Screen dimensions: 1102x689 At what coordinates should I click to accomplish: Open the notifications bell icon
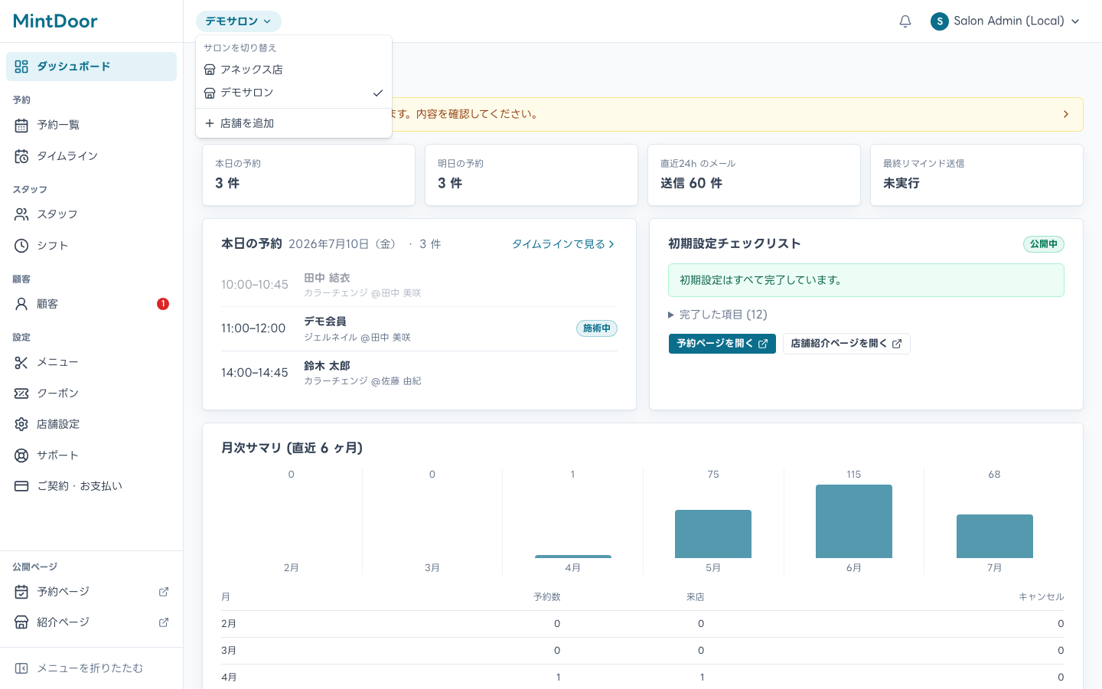905,21
